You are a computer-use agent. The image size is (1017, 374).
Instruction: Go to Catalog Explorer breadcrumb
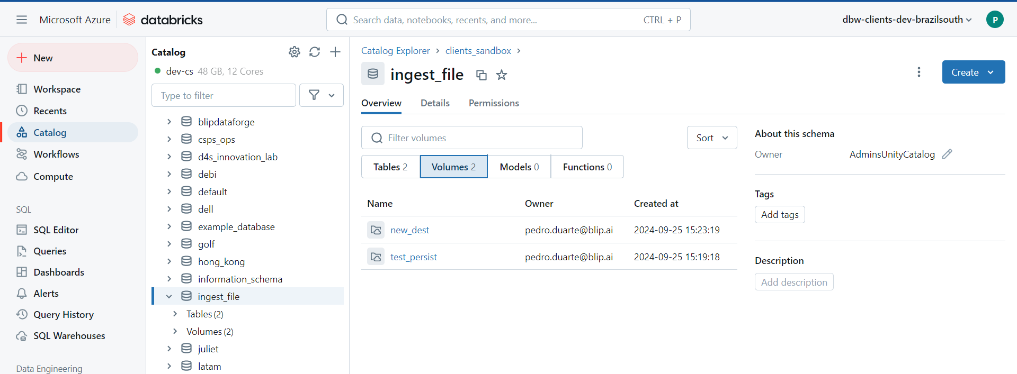click(x=396, y=51)
